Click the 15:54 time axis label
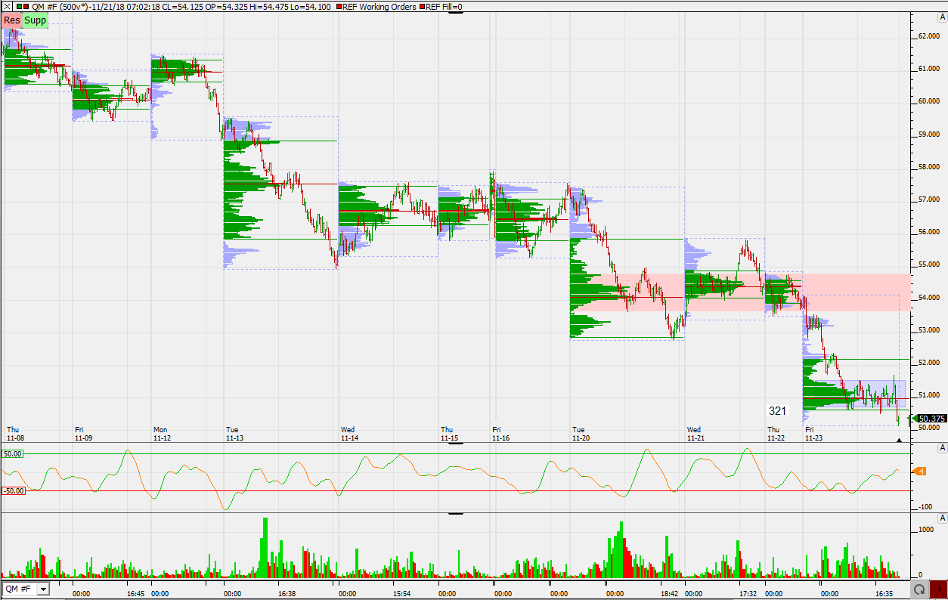948x600 pixels. [x=401, y=593]
